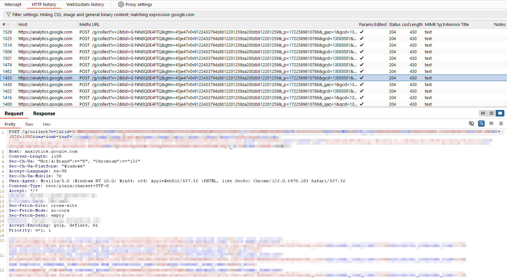Click status 204 in row 1430
Viewport: 507px width, 278px height.
[x=392, y=84]
